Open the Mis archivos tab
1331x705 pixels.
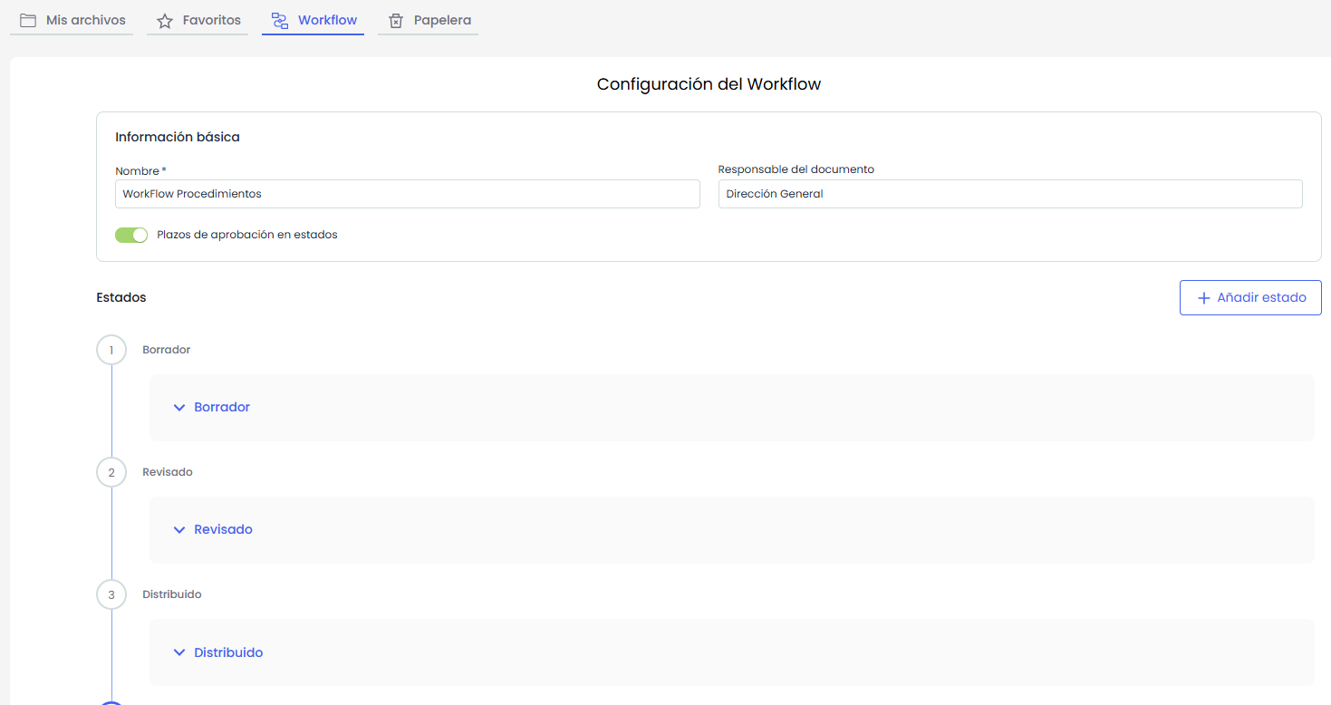tap(85, 20)
